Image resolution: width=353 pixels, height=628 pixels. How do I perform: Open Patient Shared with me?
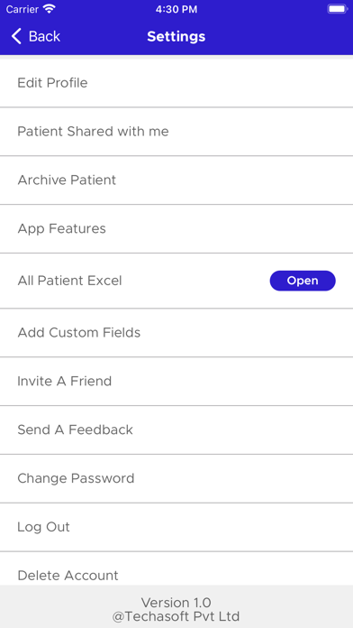point(176,132)
